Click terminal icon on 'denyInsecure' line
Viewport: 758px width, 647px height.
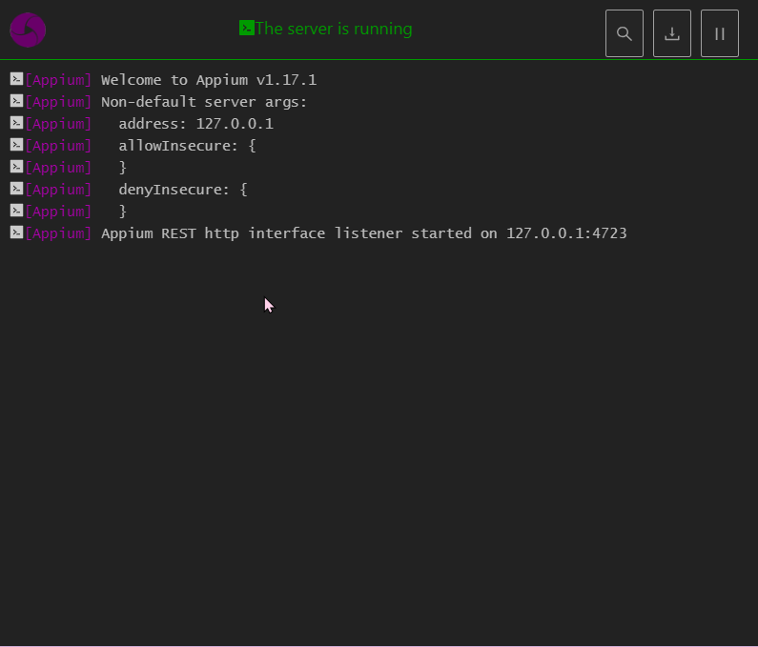(x=16, y=189)
